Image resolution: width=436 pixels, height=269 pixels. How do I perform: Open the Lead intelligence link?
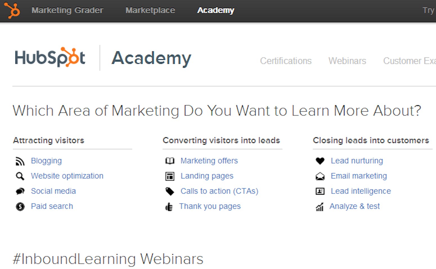coord(361,191)
